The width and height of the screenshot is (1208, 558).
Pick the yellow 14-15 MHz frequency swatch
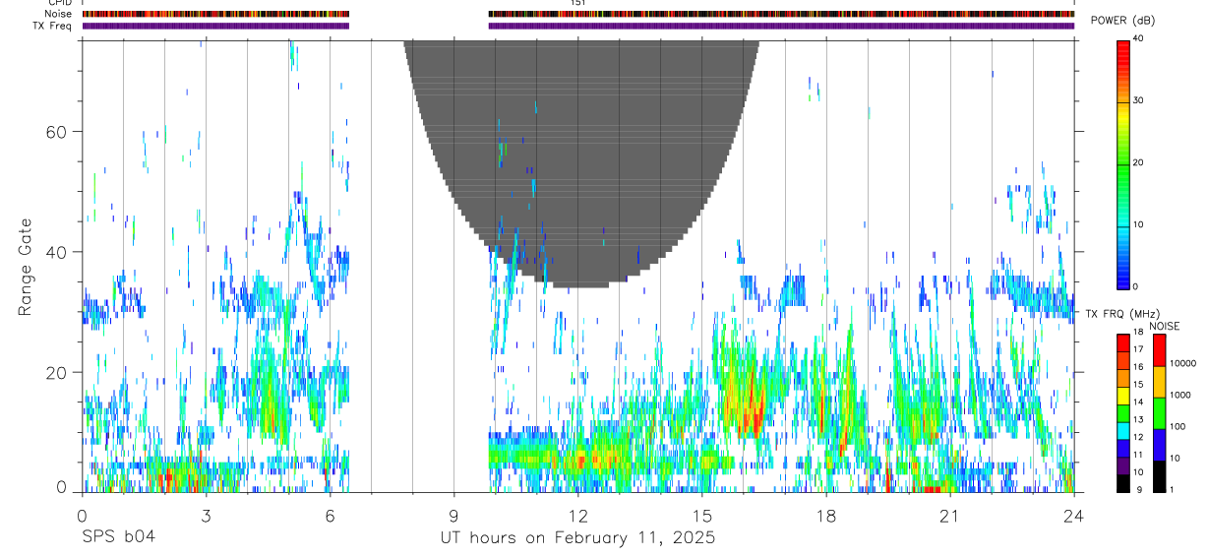point(1123,396)
